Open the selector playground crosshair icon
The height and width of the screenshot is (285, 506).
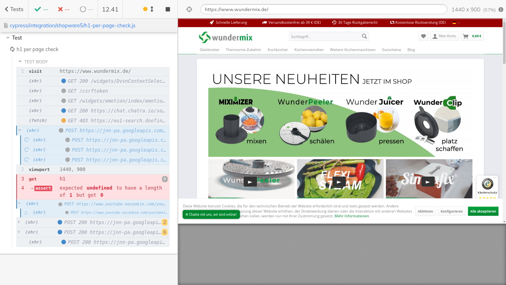pyautogui.click(x=189, y=9)
